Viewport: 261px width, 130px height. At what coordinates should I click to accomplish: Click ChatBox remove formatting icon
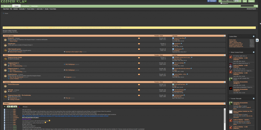tap(19, 107)
